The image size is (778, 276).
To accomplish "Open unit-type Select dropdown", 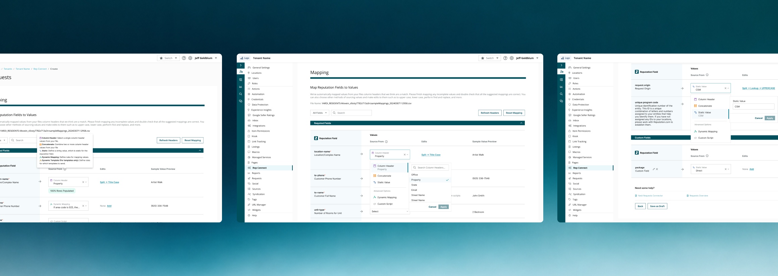I will [x=390, y=211].
